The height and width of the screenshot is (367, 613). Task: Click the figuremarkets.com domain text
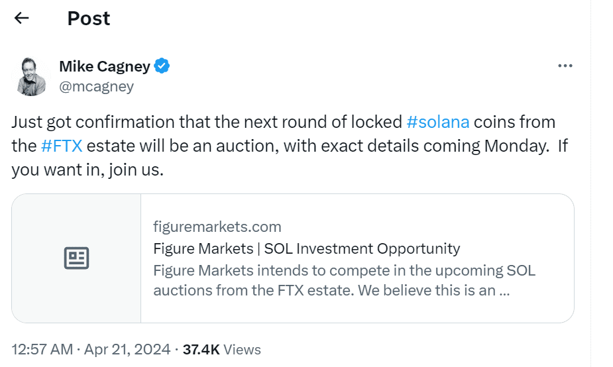pos(217,227)
